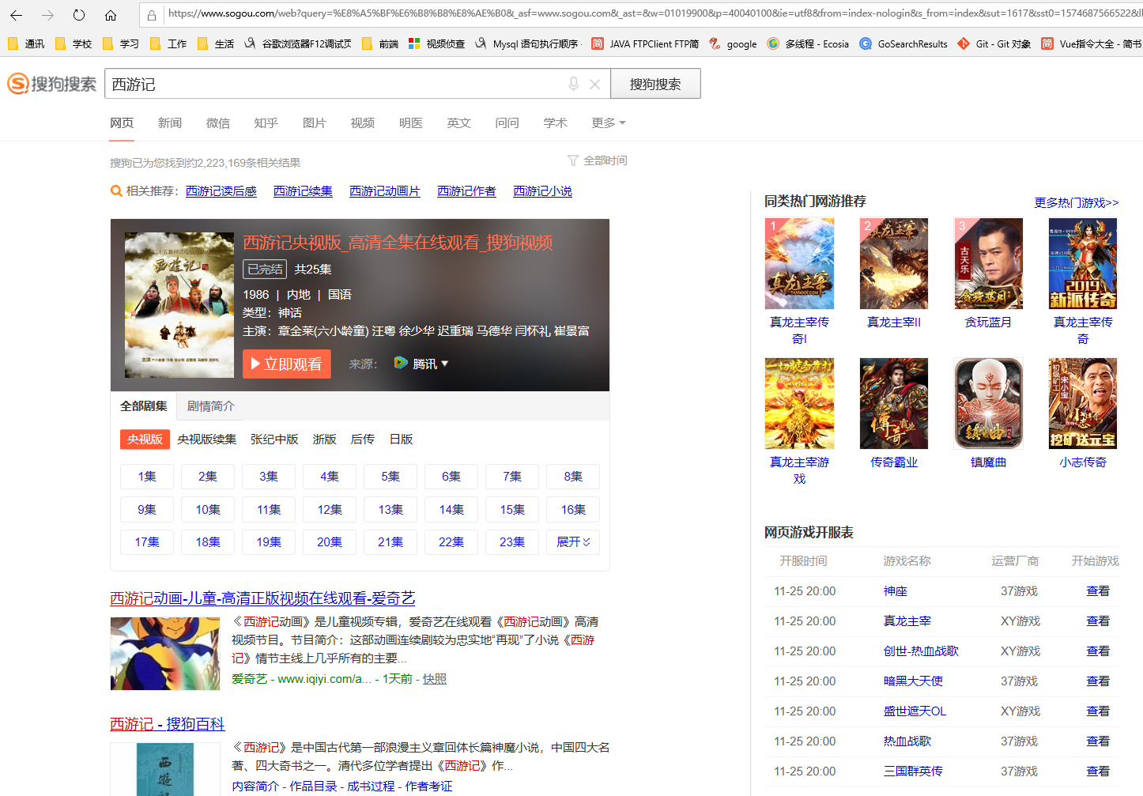Click the 搜狗搜索 search button
This screenshot has height=796, width=1143.
[x=655, y=84]
